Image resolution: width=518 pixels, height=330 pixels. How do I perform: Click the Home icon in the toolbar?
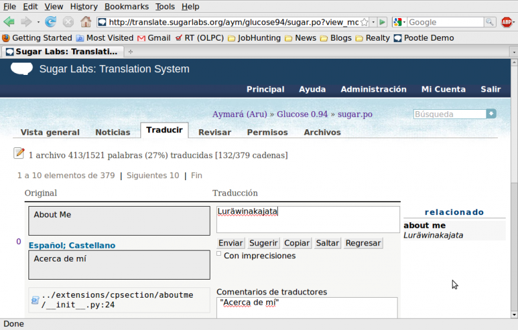(x=85, y=22)
